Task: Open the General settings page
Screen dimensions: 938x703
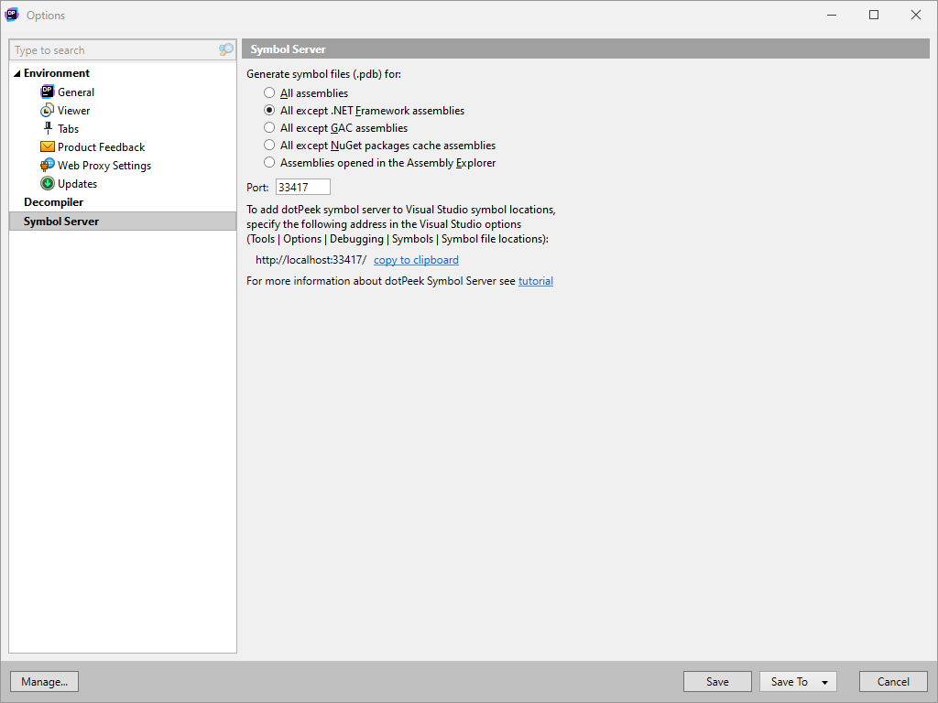Action: [76, 92]
